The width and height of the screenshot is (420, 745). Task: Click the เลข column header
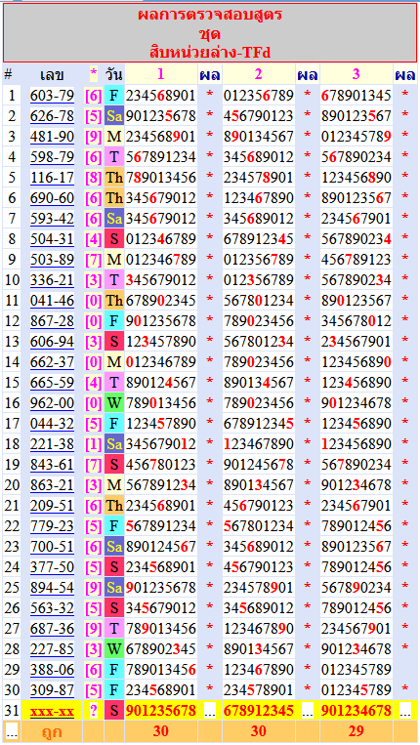53,74
